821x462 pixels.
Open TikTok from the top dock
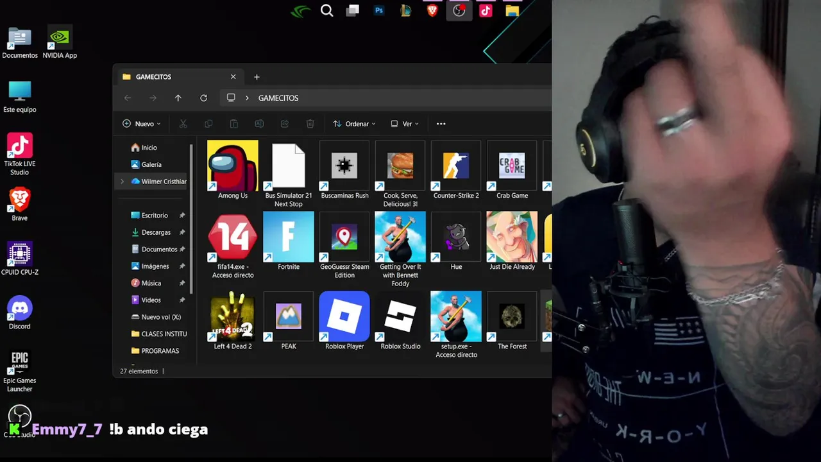pos(486,10)
